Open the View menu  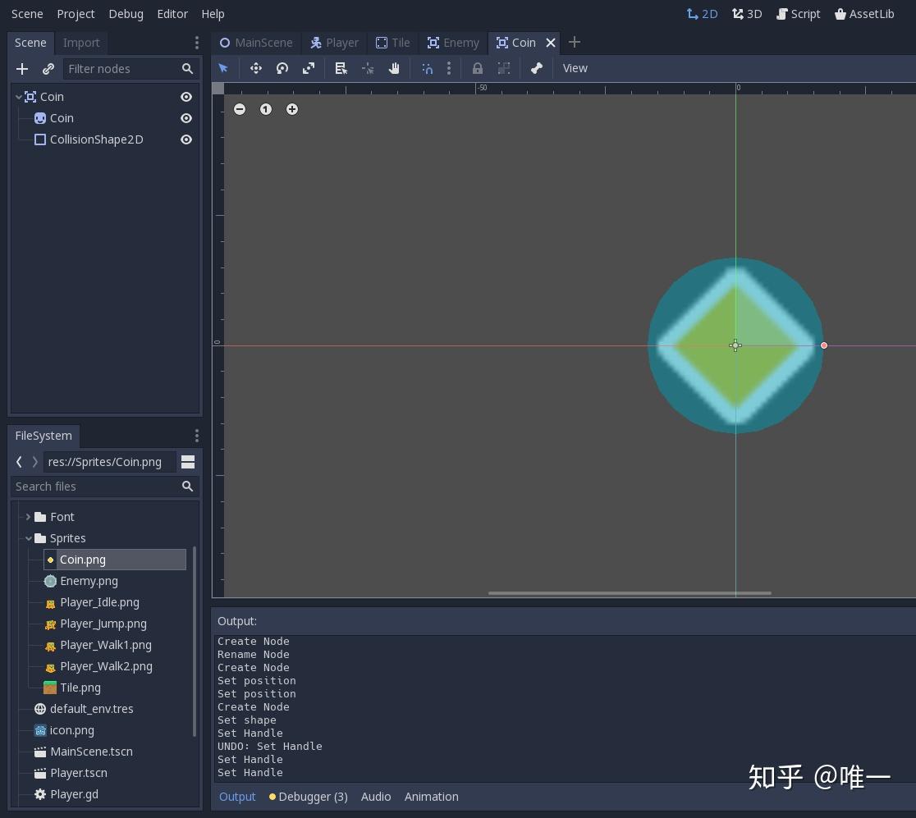(x=575, y=68)
